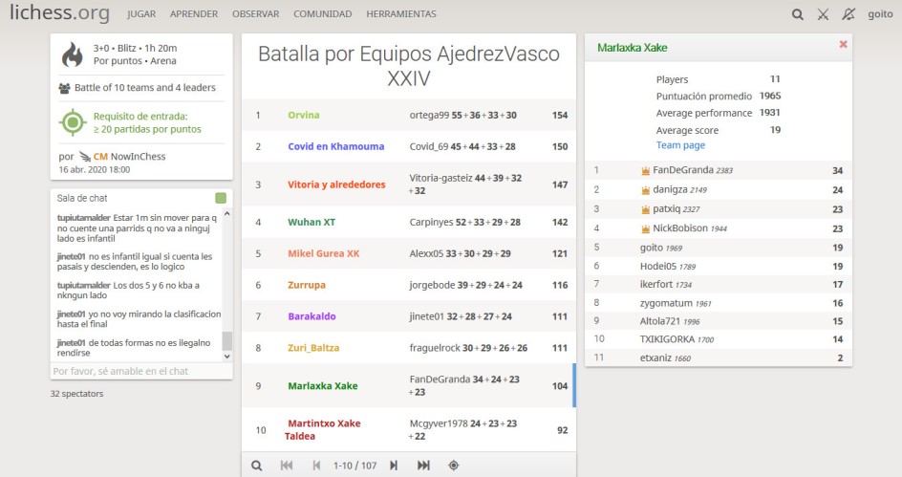Viewport: 902px width, 477px height.
Task: Close the Marlaxka Xake team panel
Action: [x=843, y=45]
